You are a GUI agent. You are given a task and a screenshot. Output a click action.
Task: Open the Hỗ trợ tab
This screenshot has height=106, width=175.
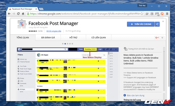(x=73, y=38)
